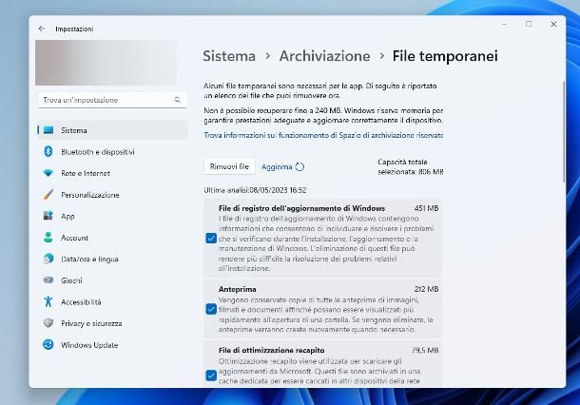
Task: Click the Account person icon
Action: click(x=48, y=237)
